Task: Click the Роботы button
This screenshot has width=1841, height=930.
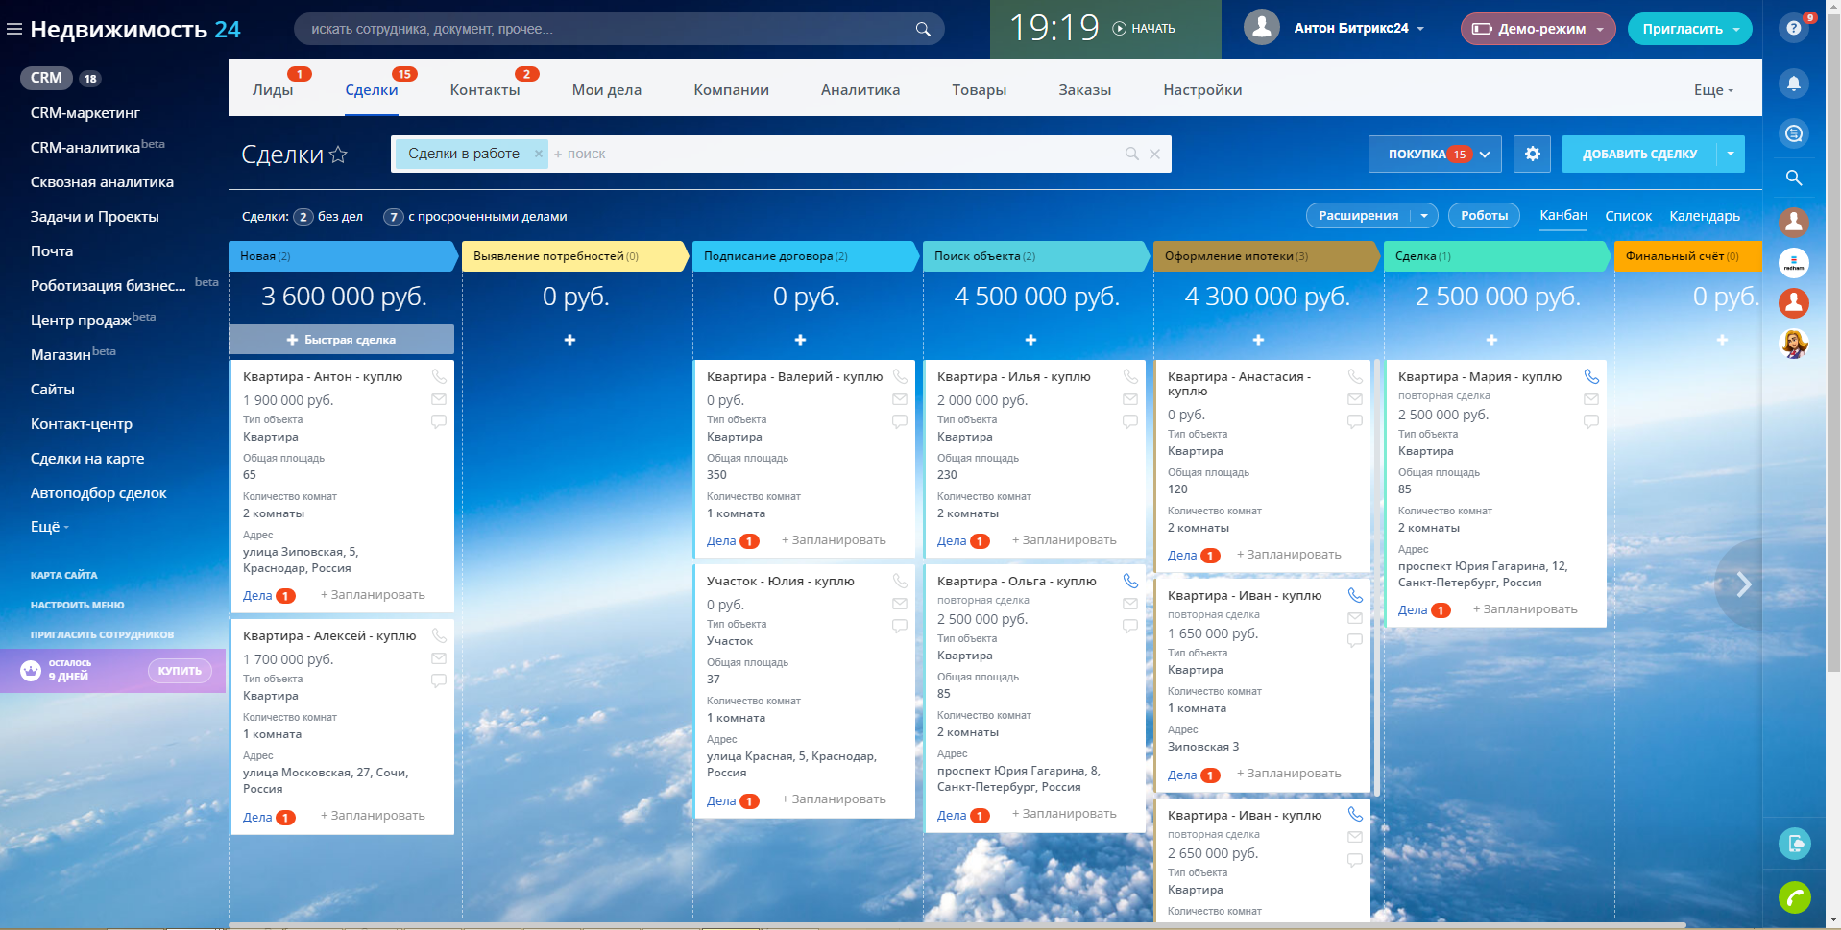Action: click(1485, 216)
